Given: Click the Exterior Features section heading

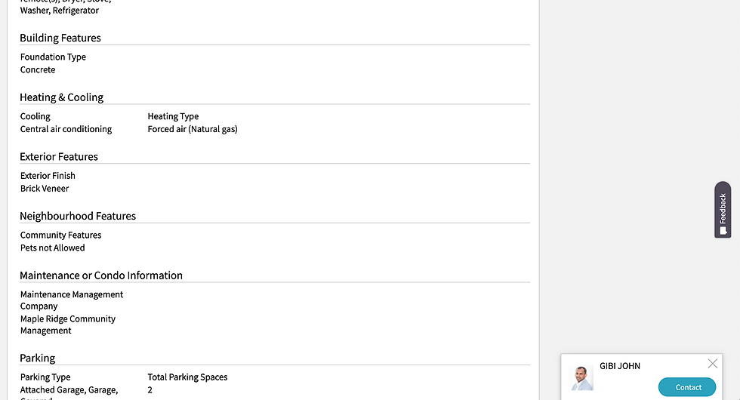Looking at the screenshot, I should pos(59,157).
